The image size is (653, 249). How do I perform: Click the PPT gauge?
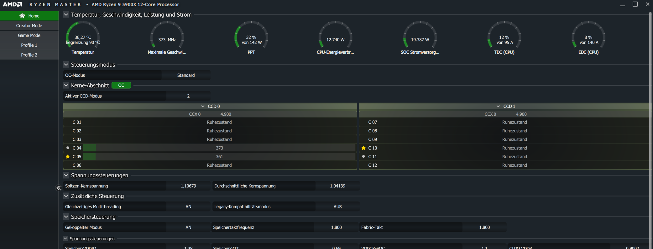pyautogui.click(x=251, y=38)
